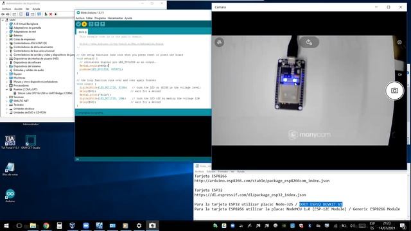
Task: Open File Explorer from the taskbar
Action: [33, 225]
